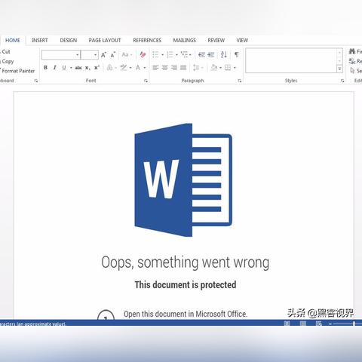
Task: Open the Borders dropdown arrow
Action: coord(235,68)
